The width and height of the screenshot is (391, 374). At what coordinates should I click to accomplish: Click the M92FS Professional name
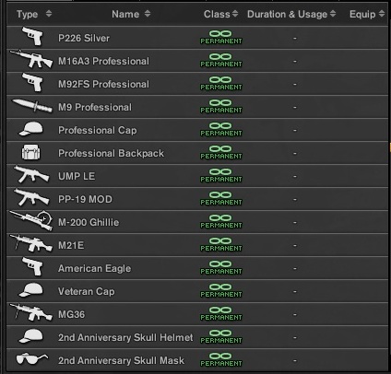pyautogui.click(x=103, y=84)
